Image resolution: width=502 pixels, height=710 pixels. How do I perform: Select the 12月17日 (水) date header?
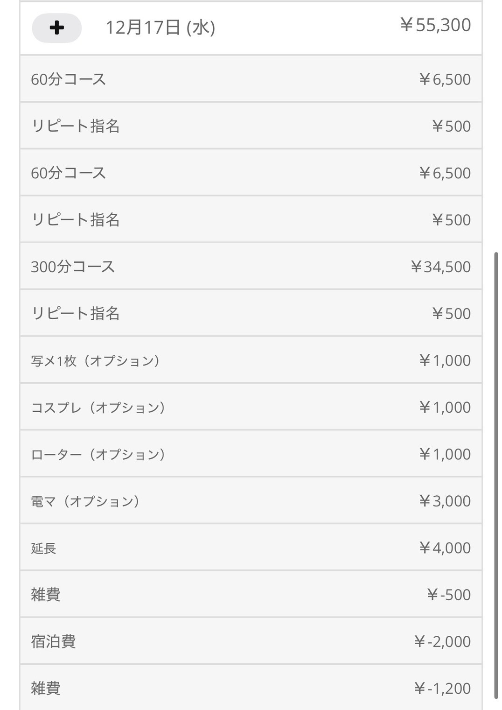click(x=160, y=28)
